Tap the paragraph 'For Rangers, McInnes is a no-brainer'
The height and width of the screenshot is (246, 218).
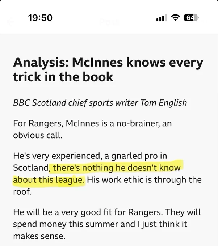[92, 123]
